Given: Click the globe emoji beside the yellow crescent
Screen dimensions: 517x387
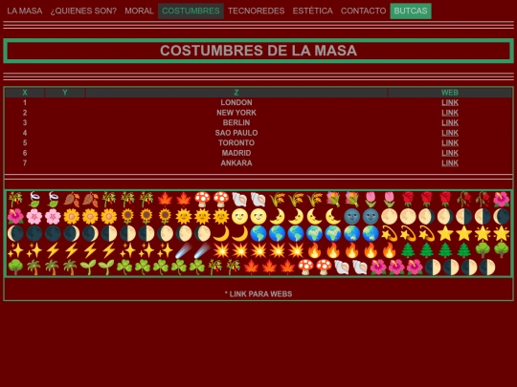Looking at the screenshot, I should tap(258, 233).
